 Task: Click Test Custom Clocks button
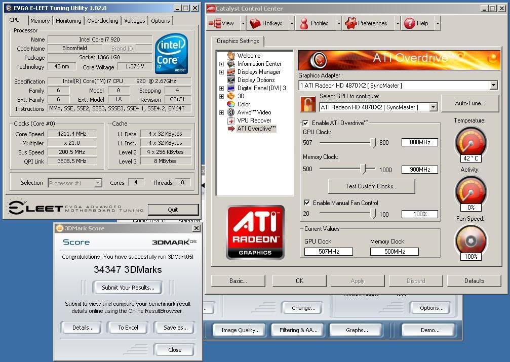[x=371, y=186]
